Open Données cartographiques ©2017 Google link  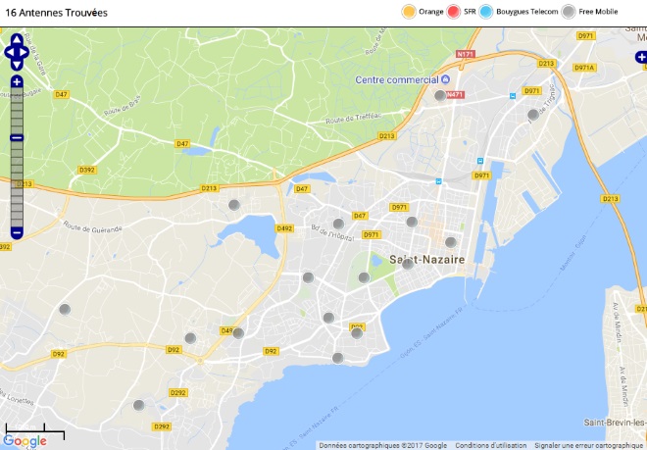click(383, 445)
